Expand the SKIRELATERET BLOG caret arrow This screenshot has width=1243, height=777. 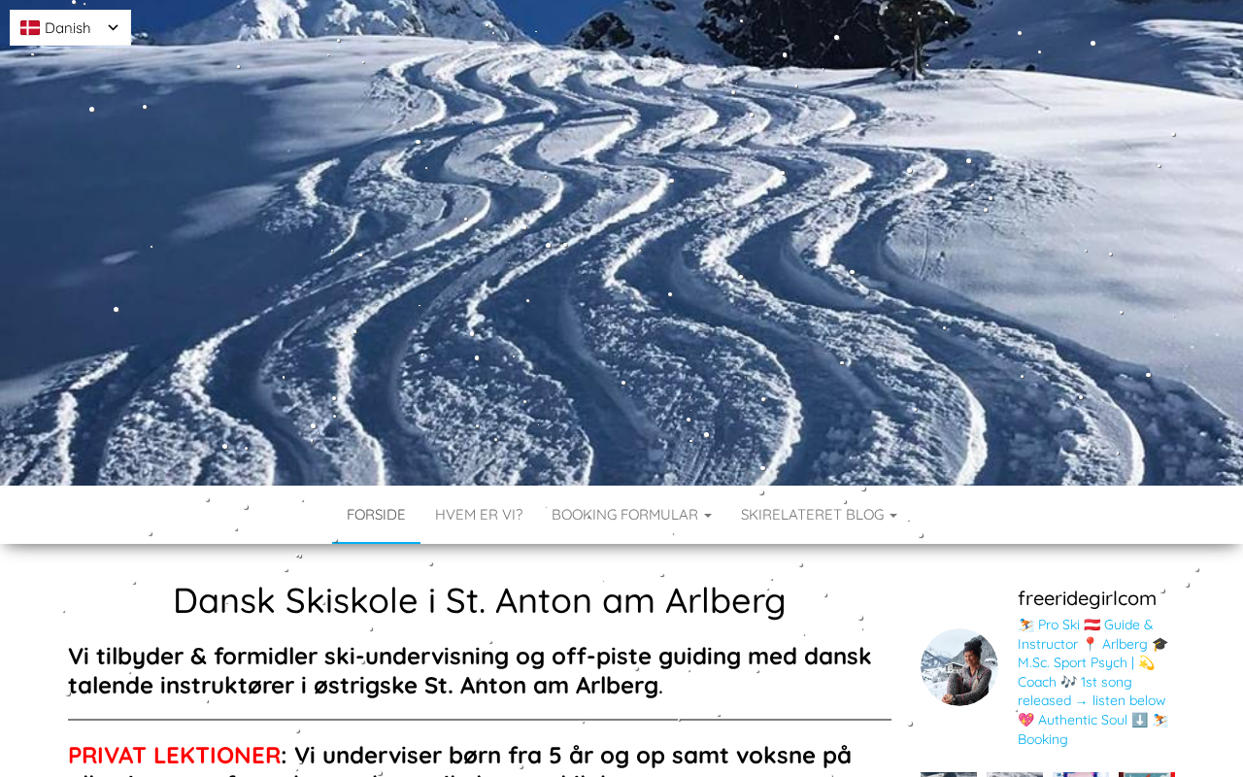(892, 516)
